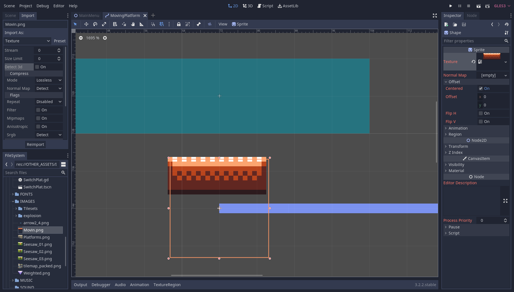Click the Preset button

tap(60, 41)
